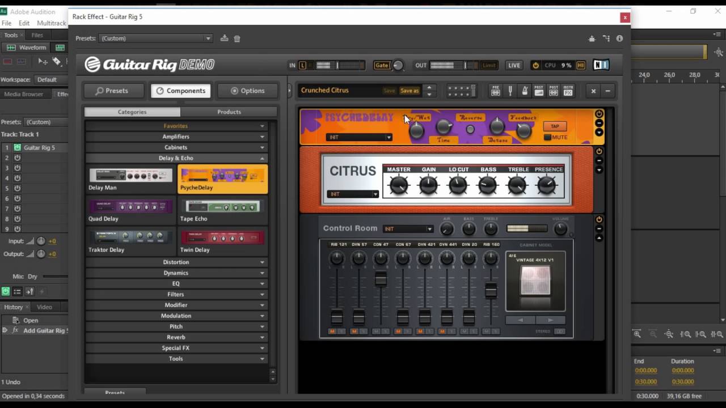Click the list view icon in Effects Rack footer
Screen dimensions: 726x408
pos(18,291)
